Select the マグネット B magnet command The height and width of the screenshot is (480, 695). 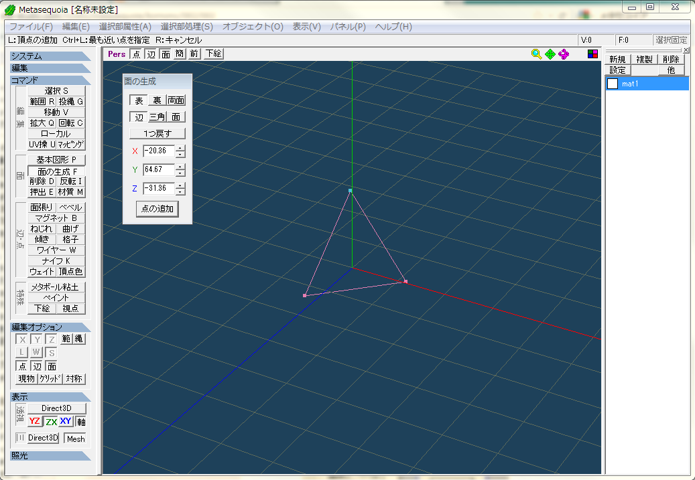coord(56,218)
